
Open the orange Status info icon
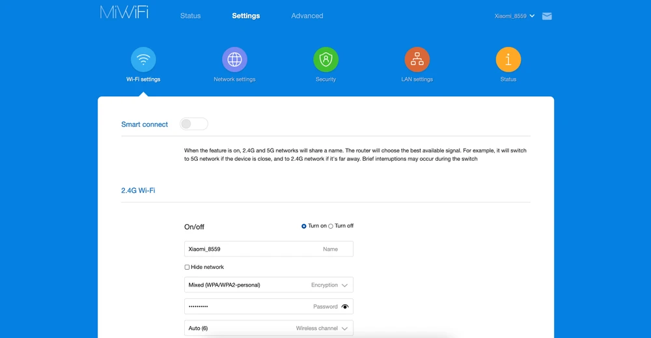pyautogui.click(x=508, y=59)
